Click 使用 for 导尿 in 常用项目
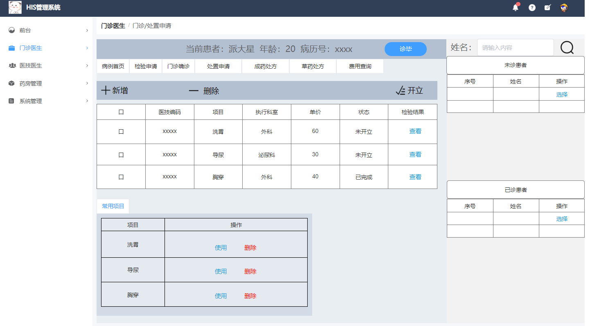This screenshot has width=590, height=326. tap(221, 272)
